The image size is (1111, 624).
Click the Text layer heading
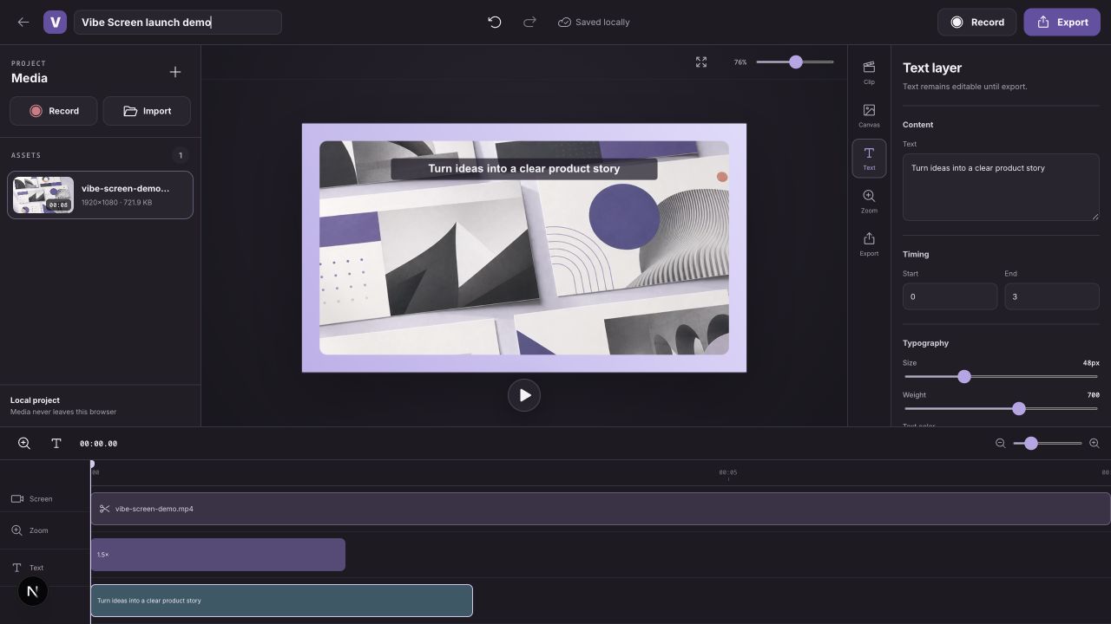pos(932,68)
